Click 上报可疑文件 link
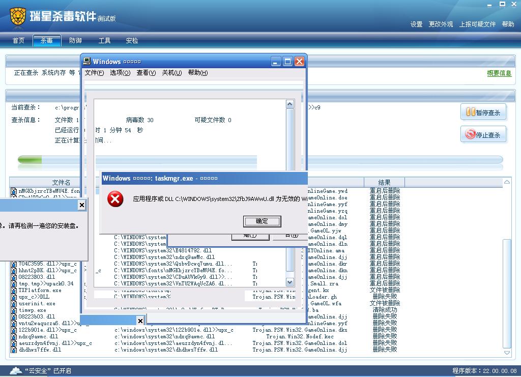Viewport: 521px width, 377px height. click(477, 24)
